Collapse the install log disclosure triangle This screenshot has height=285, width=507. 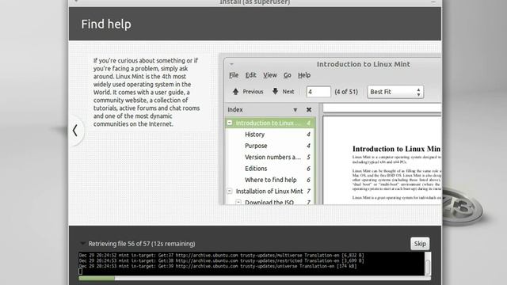click(x=82, y=243)
